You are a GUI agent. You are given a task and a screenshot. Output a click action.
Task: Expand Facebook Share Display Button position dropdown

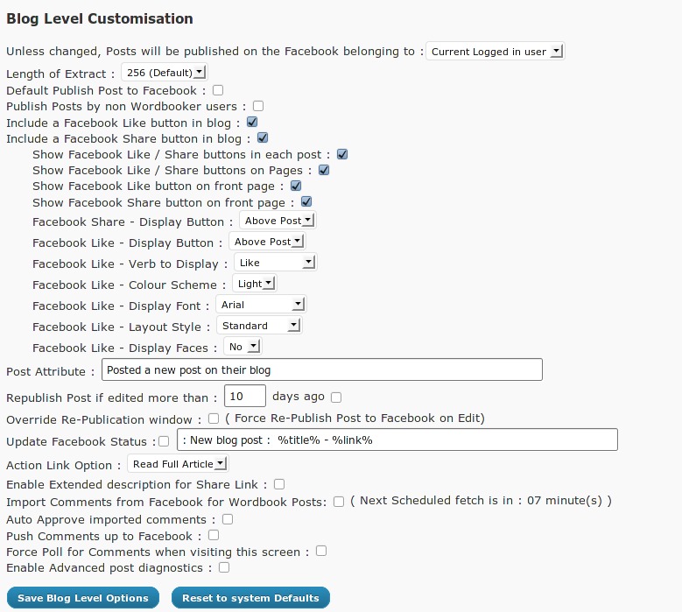pyautogui.click(x=278, y=221)
